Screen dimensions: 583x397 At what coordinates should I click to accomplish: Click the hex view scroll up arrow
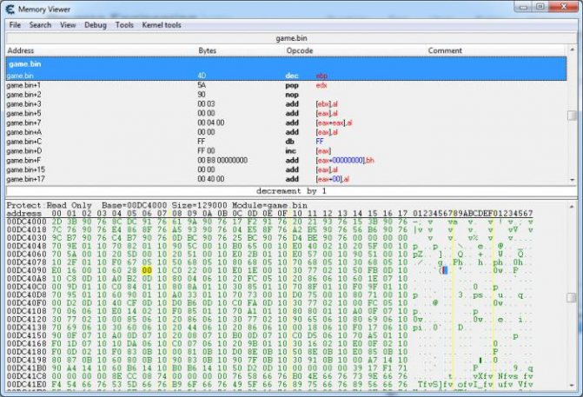[572, 206]
